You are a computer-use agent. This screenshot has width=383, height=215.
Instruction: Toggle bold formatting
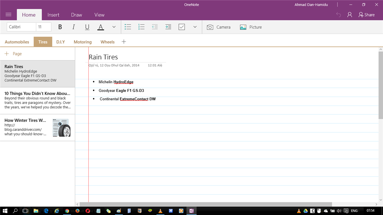pyautogui.click(x=60, y=27)
